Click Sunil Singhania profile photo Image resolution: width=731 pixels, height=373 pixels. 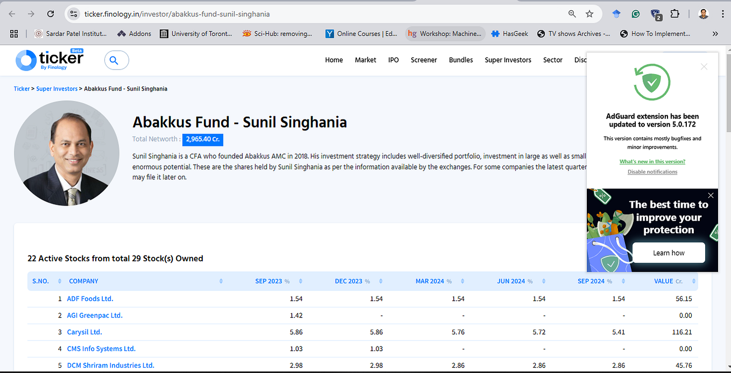[67, 153]
